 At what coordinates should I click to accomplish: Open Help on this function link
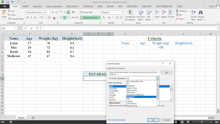pos(116,120)
